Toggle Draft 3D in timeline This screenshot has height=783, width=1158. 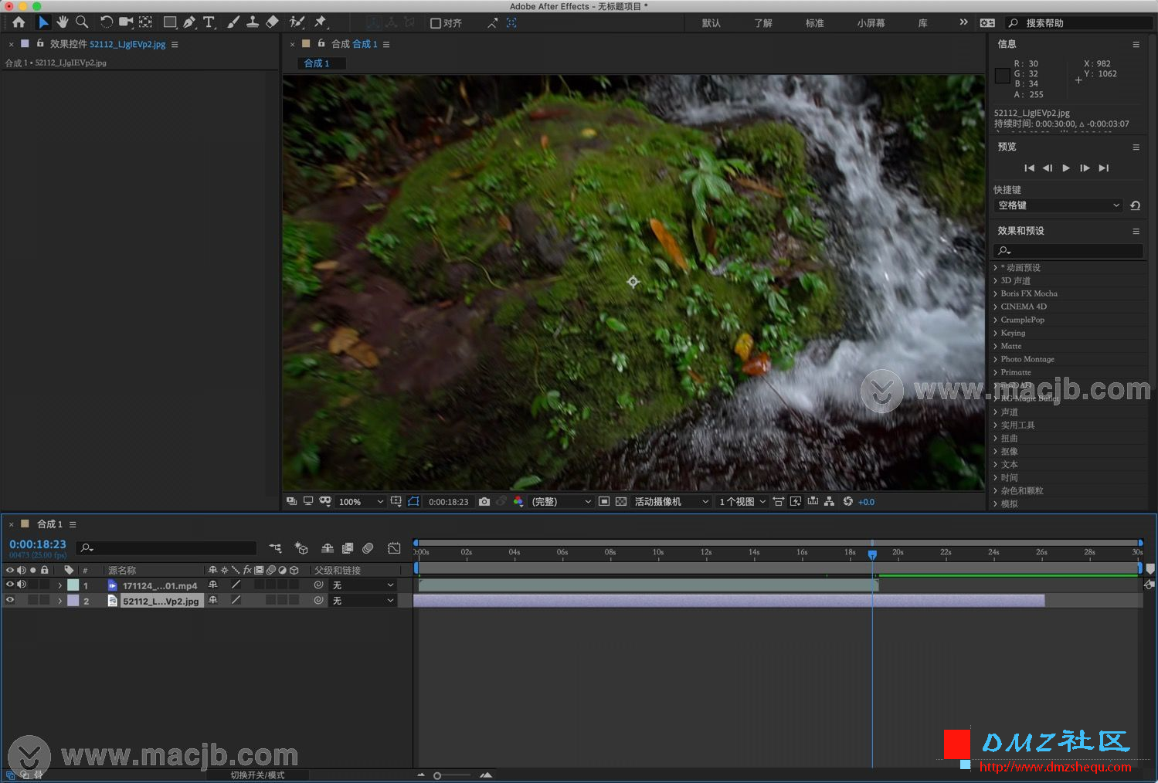(301, 548)
